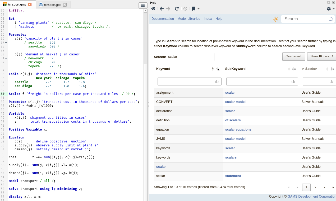Collapse the code fold at line 27

pos(6,42)
